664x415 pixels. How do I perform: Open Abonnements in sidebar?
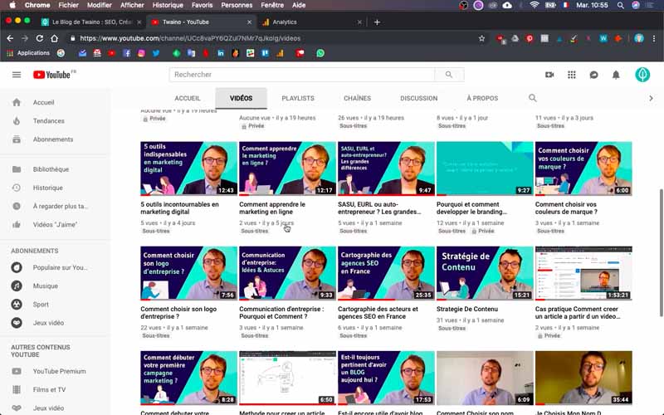55,139
